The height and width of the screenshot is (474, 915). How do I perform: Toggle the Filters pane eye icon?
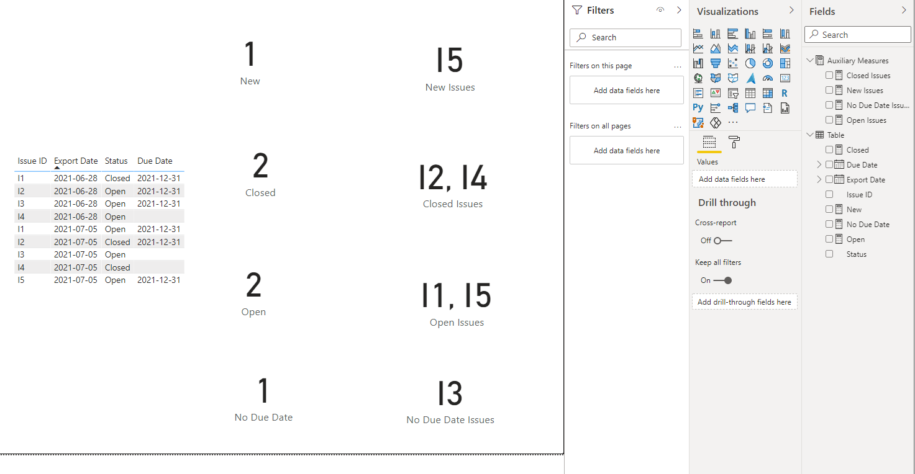click(660, 11)
